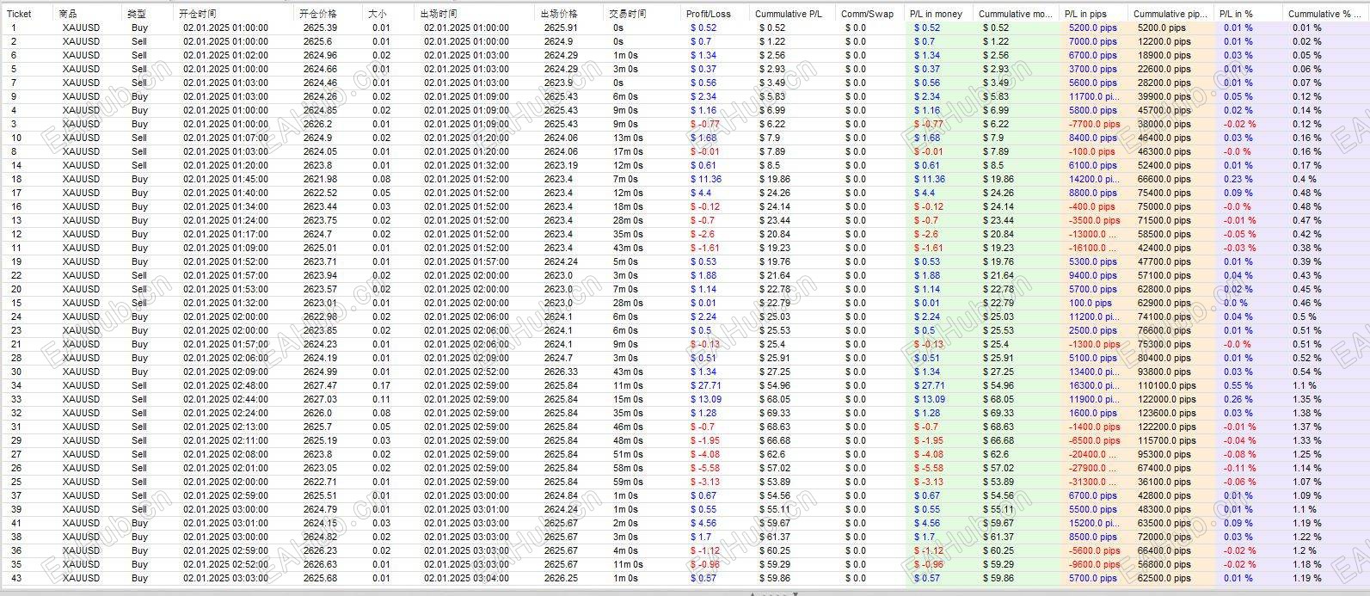Click the lot size value 0.11
Image resolution: width=1370 pixels, height=596 pixels.
pos(381,399)
